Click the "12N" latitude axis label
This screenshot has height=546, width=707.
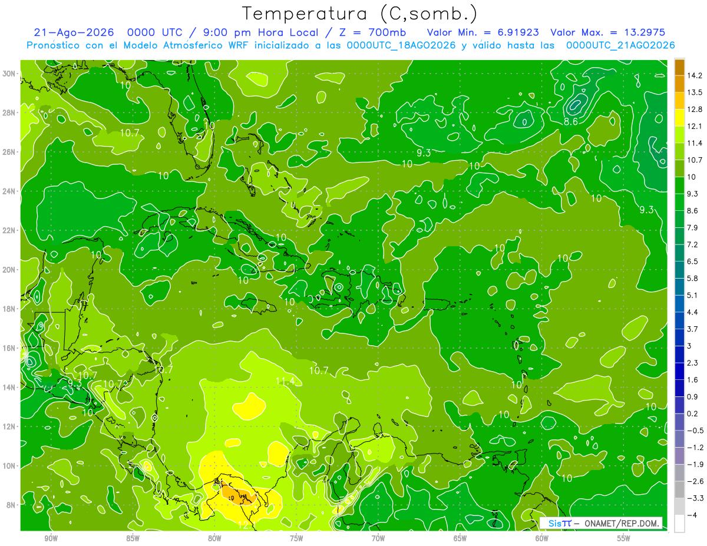(x=9, y=426)
